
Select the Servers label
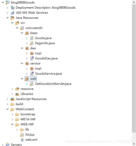16,144
